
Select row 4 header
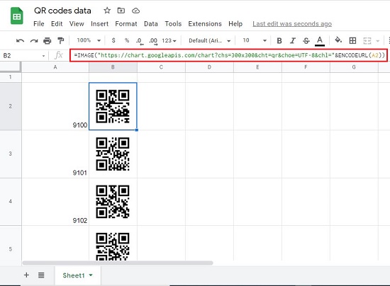[11, 202]
